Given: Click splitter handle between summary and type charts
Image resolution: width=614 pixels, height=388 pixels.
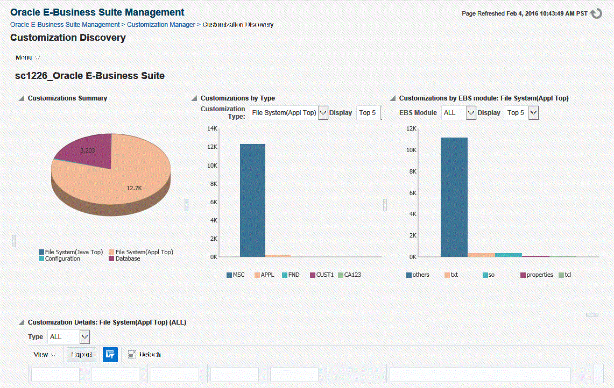Looking at the screenshot, I should click(186, 205).
